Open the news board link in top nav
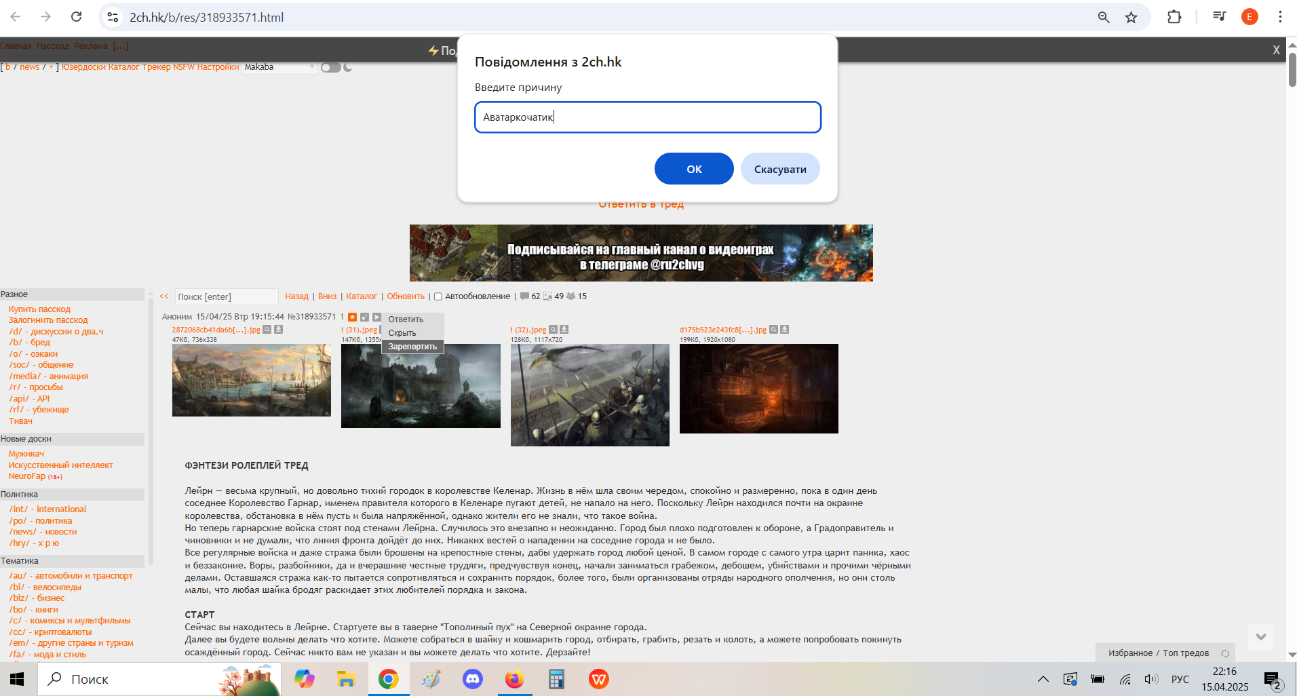The image size is (1297, 696). pyautogui.click(x=29, y=67)
